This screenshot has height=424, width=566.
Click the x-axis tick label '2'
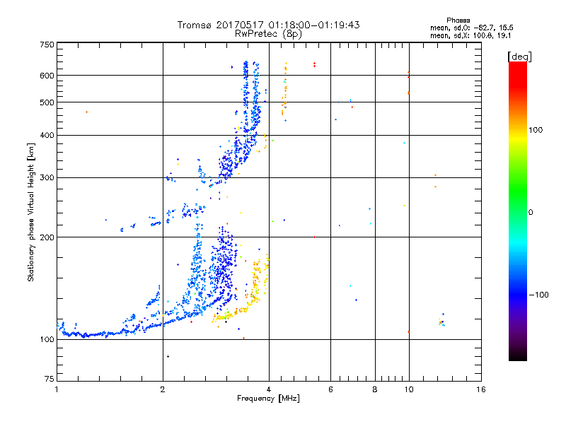point(163,389)
